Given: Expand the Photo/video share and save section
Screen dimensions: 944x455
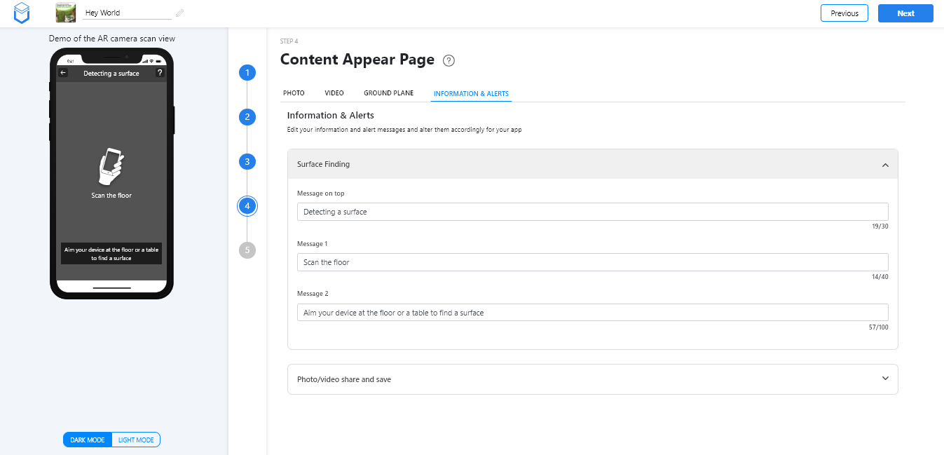Looking at the screenshot, I should [885, 379].
